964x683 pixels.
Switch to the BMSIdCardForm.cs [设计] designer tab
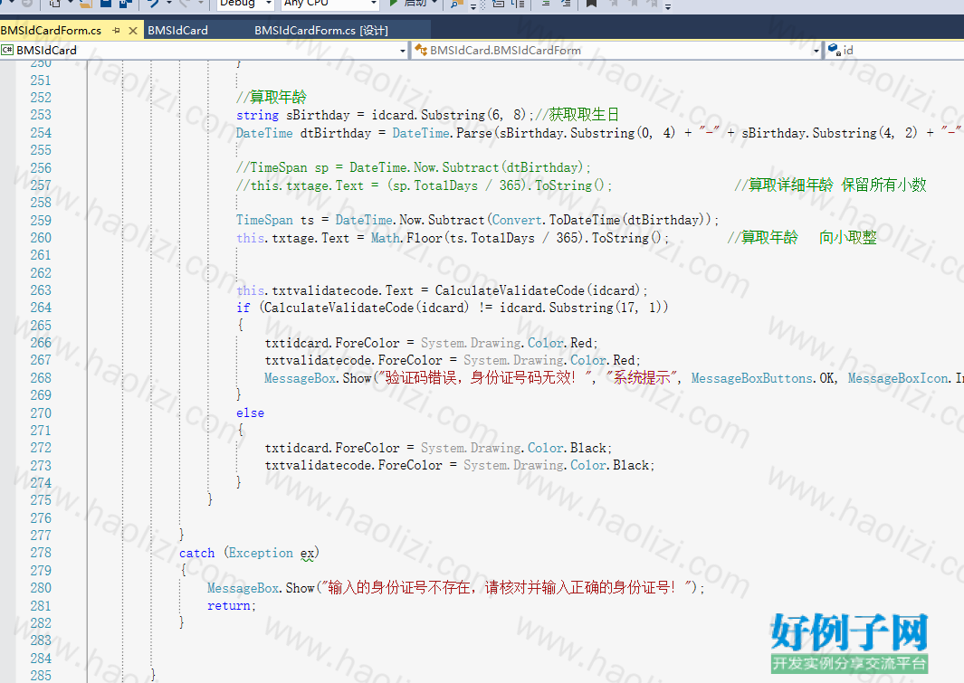click(321, 30)
